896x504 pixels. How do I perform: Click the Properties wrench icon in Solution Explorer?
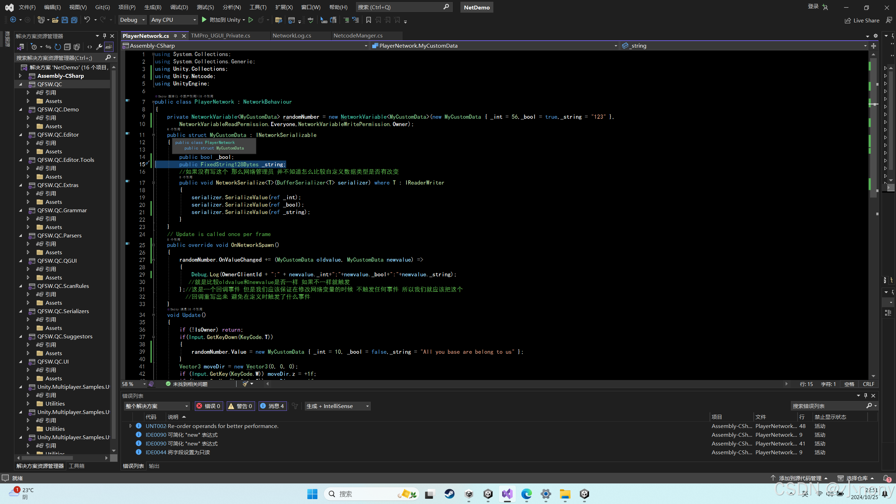[x=99, y=47]
